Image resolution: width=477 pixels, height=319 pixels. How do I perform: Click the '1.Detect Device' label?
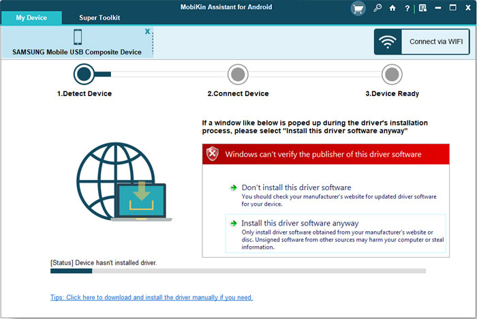(84, 94)
